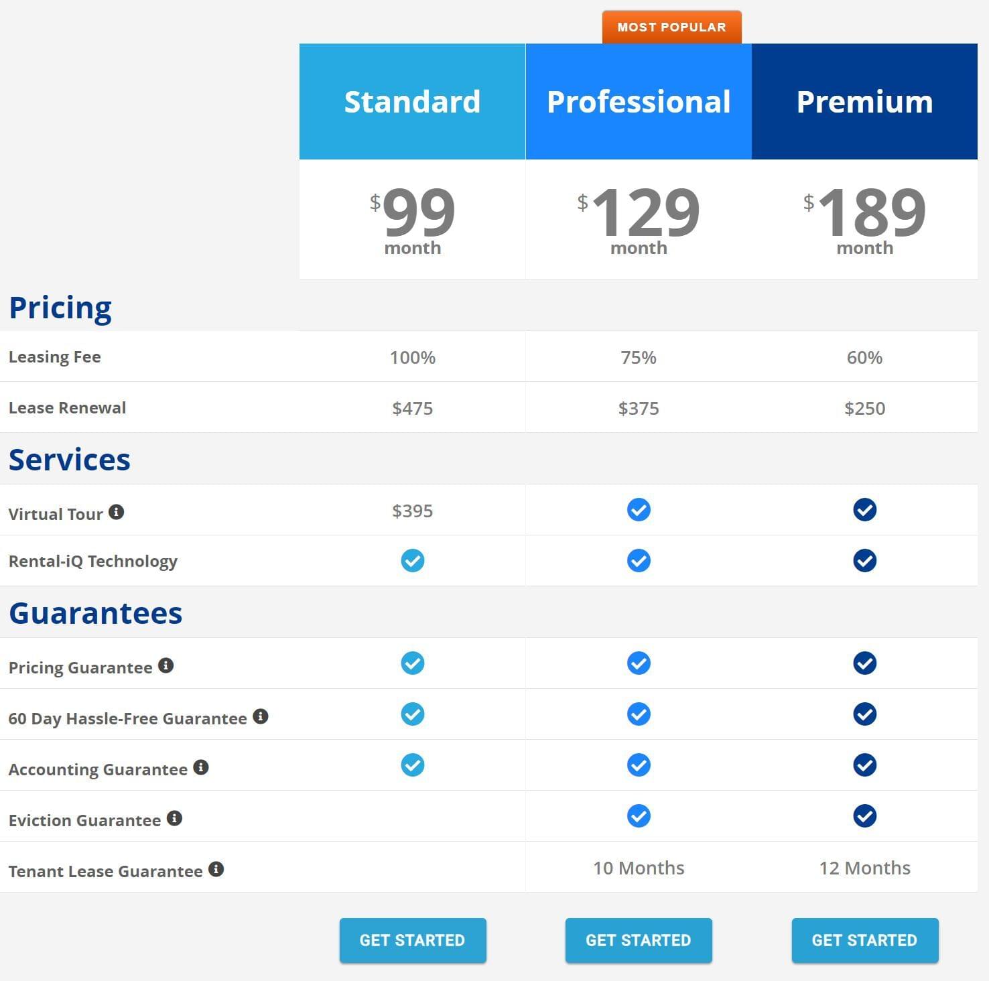Click Premium plan's Eviction Guarantee checkmark

[864, 816]
